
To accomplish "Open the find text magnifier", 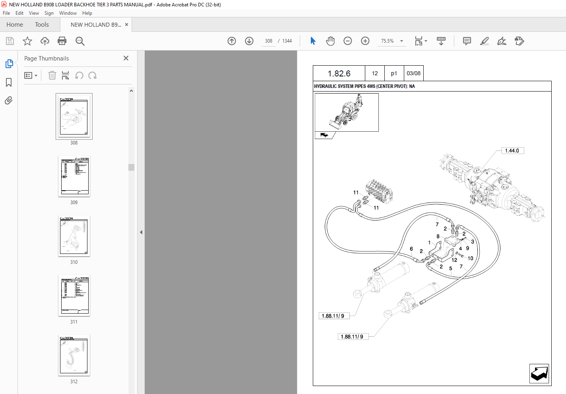I will (80, 41).
